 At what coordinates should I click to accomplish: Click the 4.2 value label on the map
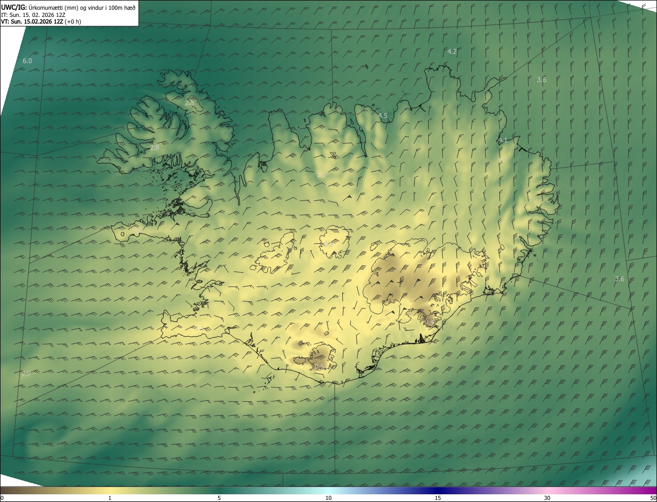(452, 51)
